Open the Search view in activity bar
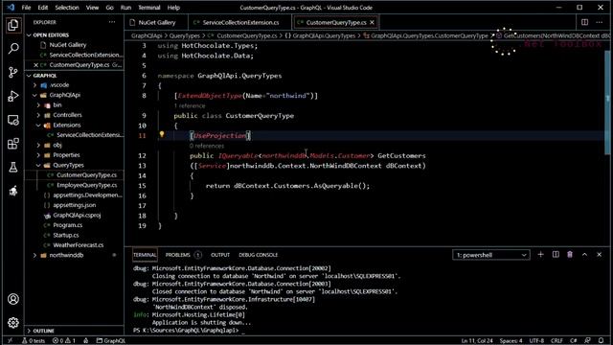 (12, 49)
